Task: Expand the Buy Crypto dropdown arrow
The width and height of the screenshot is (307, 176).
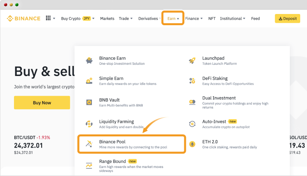Action: coord(94,19)
